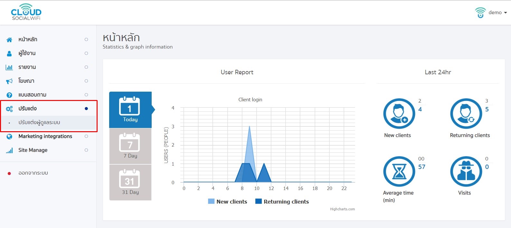This screenshot has height=228, width=511.
Task: Click the red dot beside ออกจากระบบ
Action: [9, 173]
